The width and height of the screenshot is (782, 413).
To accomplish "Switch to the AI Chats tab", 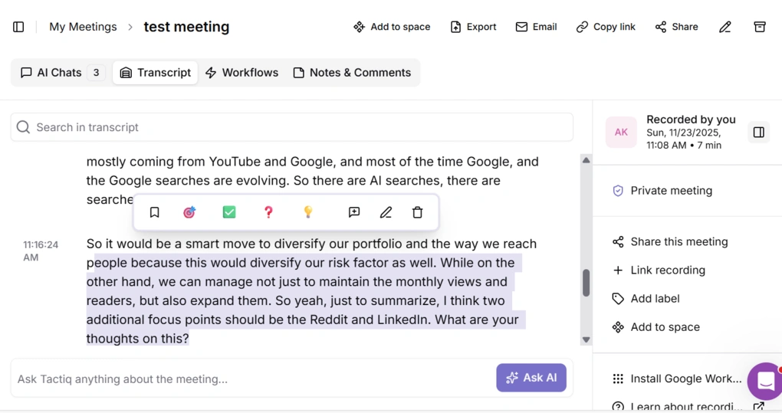I will [x=61, y=73].
